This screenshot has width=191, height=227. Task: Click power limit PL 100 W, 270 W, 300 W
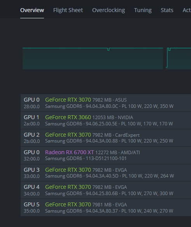tap(147, 194)
